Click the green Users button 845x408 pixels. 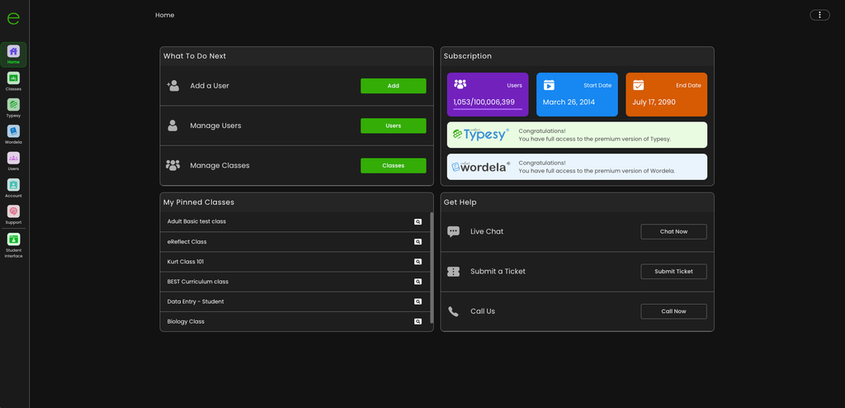point(394,126)
